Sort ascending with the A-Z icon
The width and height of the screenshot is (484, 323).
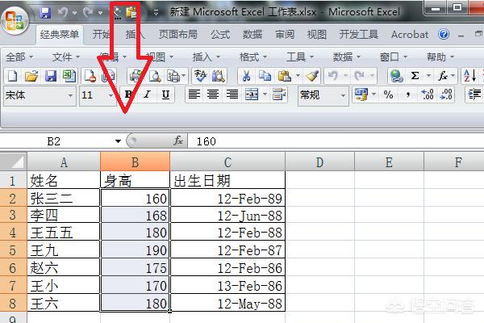pos(470,76)
